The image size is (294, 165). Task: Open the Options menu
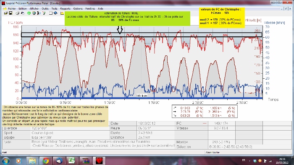point(78,9)
